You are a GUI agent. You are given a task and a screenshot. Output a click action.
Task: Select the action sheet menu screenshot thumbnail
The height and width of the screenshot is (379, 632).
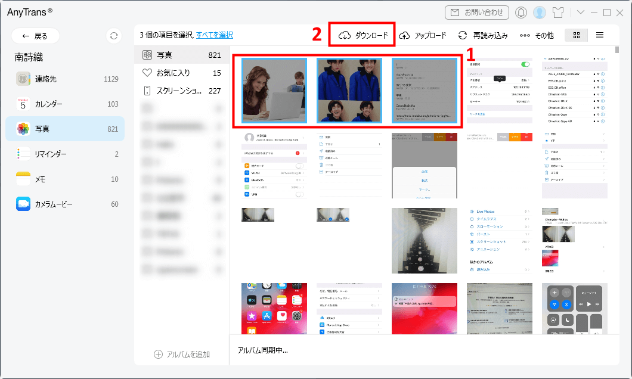coord(425,166)
